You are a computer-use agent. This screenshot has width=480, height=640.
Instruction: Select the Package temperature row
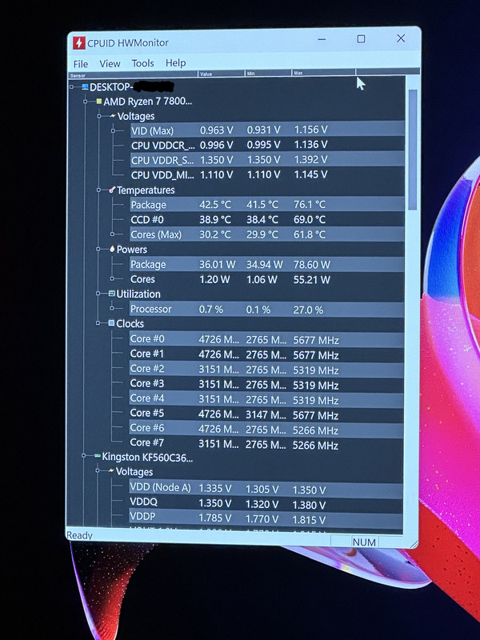(267, 205)
